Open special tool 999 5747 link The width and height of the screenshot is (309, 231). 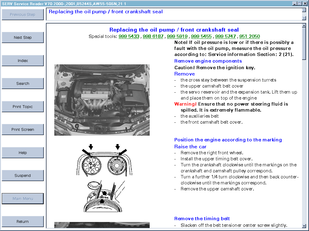tap(225, 36)
